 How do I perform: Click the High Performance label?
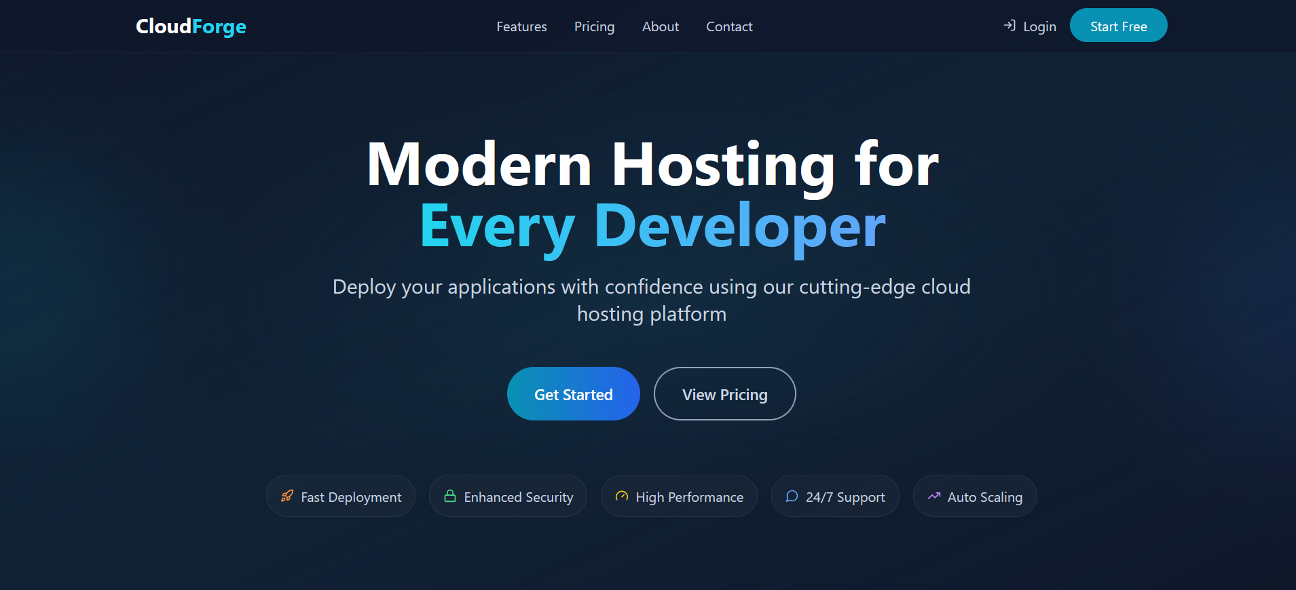pos(689,497)
